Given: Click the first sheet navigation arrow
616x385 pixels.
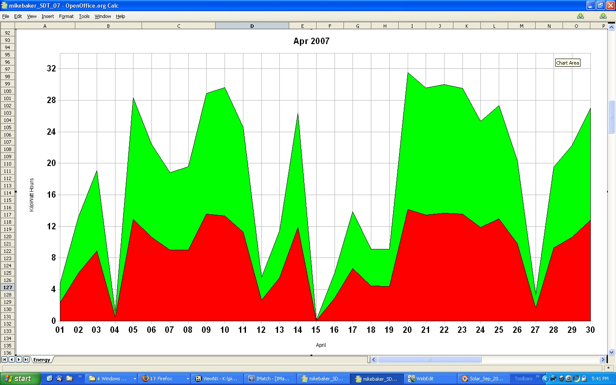Looking at the screenshot, I should click(x=4, y=360).
